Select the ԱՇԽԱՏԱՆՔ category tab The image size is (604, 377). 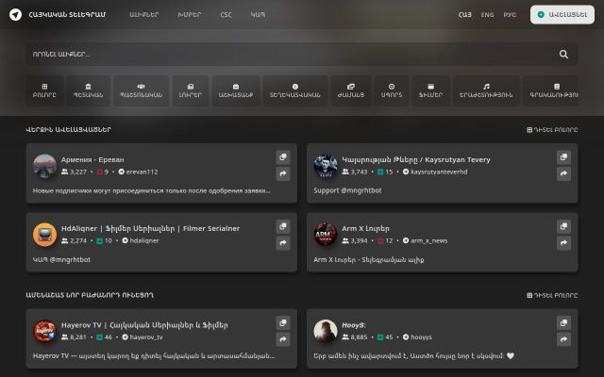(236, 90)
